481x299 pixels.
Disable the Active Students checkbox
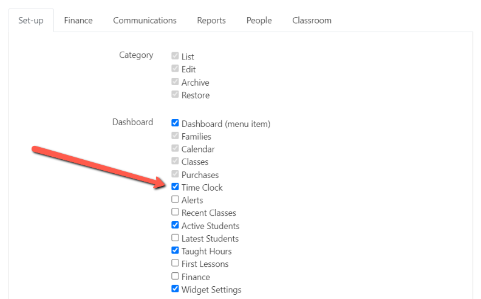[x=175, y=225]
